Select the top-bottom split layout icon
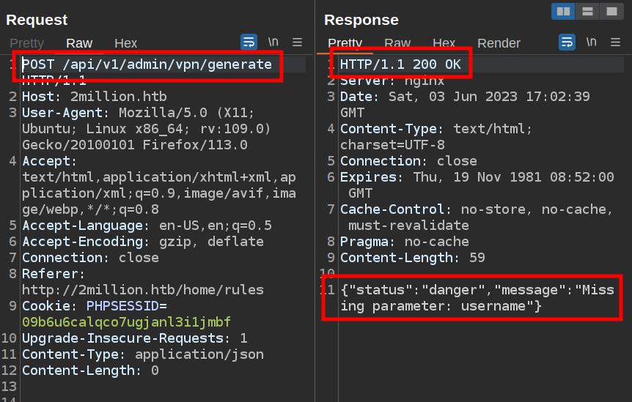This screenshot has height=402, width=632. [x=587, y=11]
